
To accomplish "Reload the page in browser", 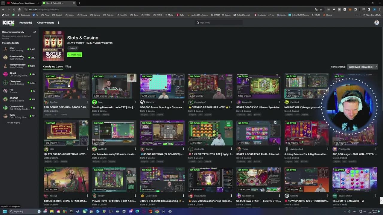I will (x=14, y=9).
